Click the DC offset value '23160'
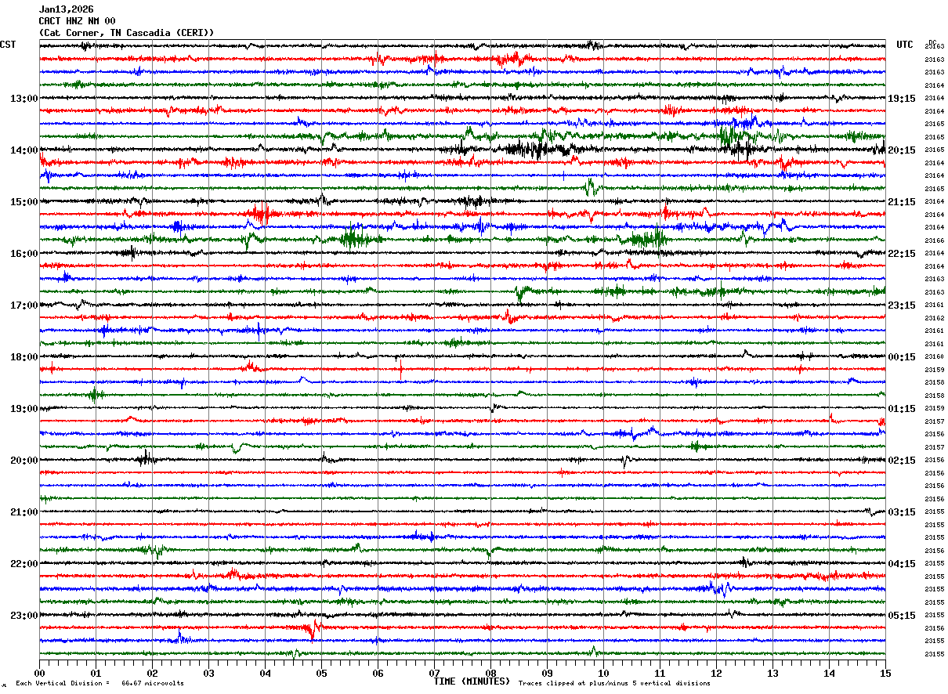Image resolution: width=948 pixels, height=694 pixels. 934,356
